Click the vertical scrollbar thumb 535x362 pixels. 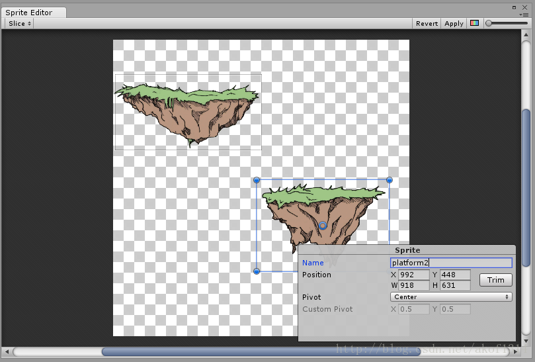(x=526, y=187)
